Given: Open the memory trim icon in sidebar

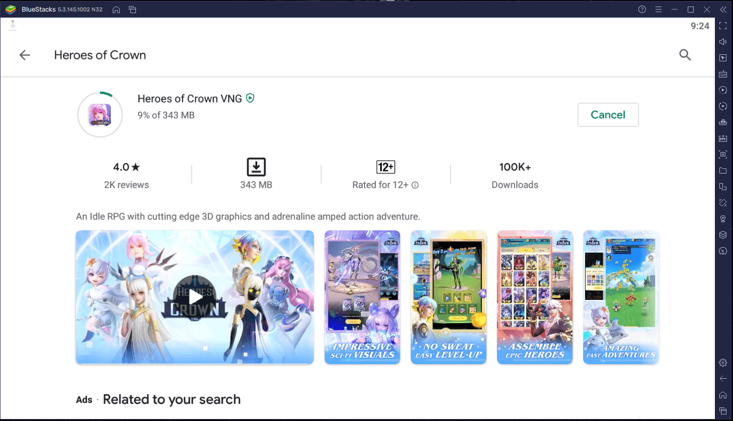Looking at the screenshot, I should click(x=723, y=122).
